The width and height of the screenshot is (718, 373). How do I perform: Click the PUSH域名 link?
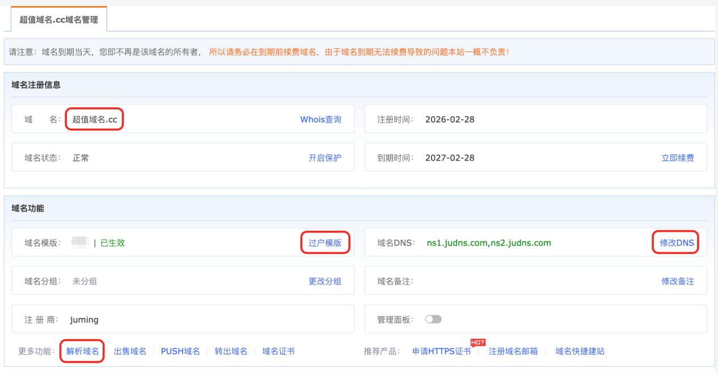[x=180, y=351]
